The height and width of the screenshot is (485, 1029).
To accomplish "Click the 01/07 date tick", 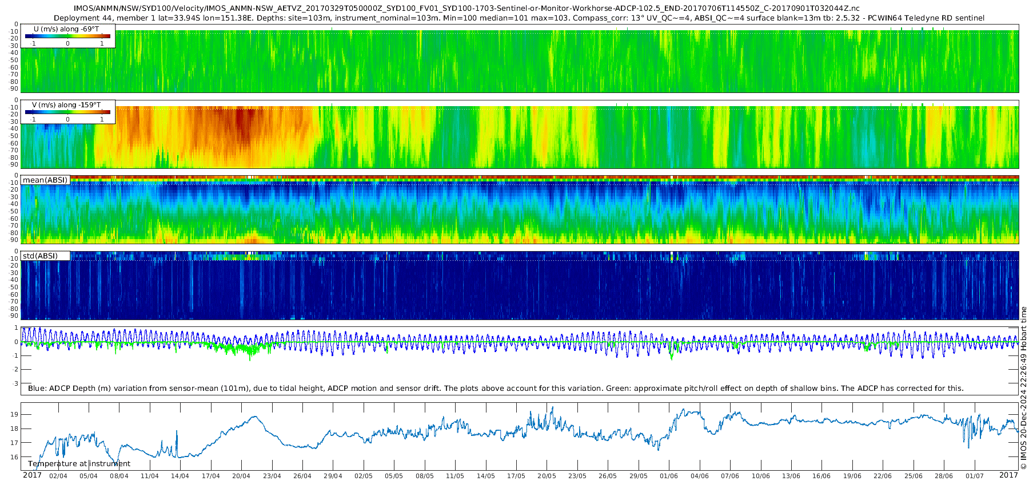I will pos(975,476).
